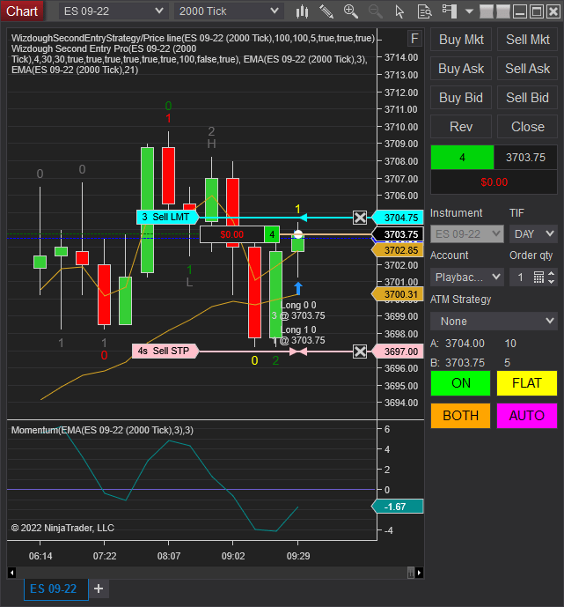The width and height of the screenshot is (564, 607).
Task: Click the Close position button
Action: [x=528, y=127]
